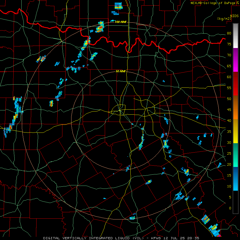Click the legend value 35
Viewport: 240px width, 240px height.
point(229,132)
